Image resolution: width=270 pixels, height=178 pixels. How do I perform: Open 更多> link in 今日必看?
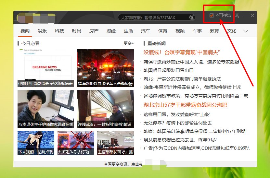(x=128, y=43)
